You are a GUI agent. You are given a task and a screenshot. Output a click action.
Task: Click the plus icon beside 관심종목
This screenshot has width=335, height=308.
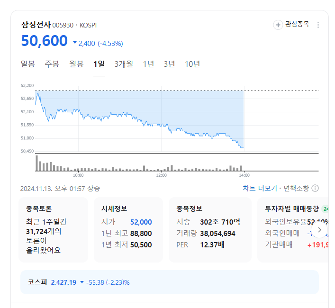point(278,25)
